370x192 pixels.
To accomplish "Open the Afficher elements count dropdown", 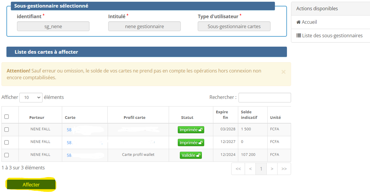I will [31, 97].
